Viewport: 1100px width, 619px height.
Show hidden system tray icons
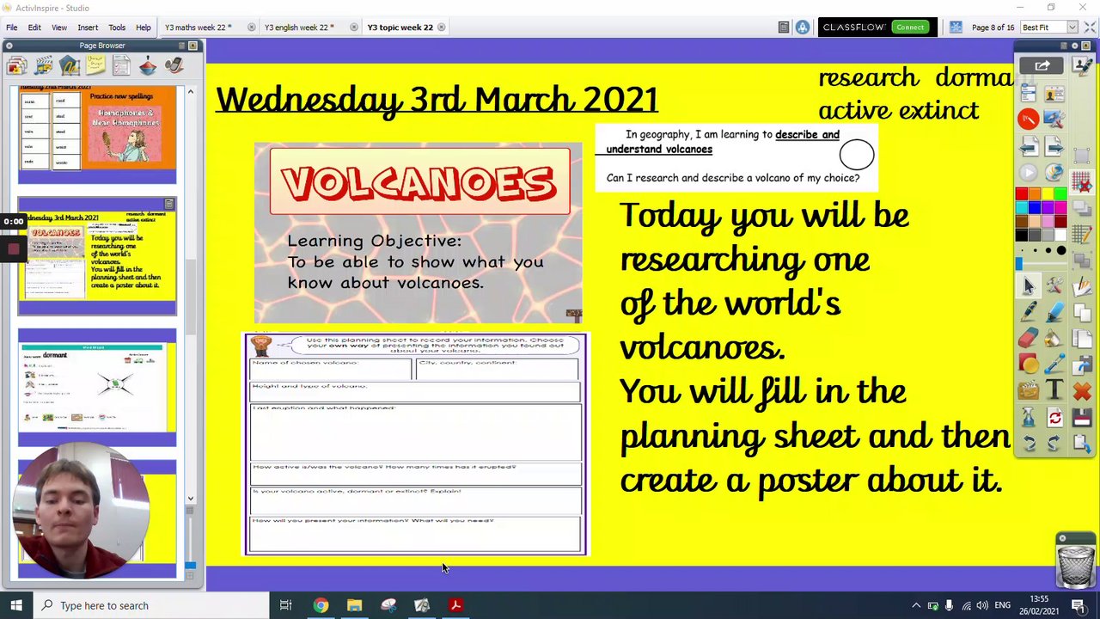(x=916, y=605)
